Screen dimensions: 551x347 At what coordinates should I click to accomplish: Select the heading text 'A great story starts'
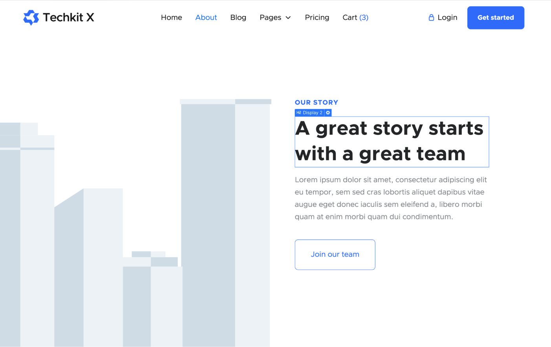pyautogui.click(x=390, y=128)
